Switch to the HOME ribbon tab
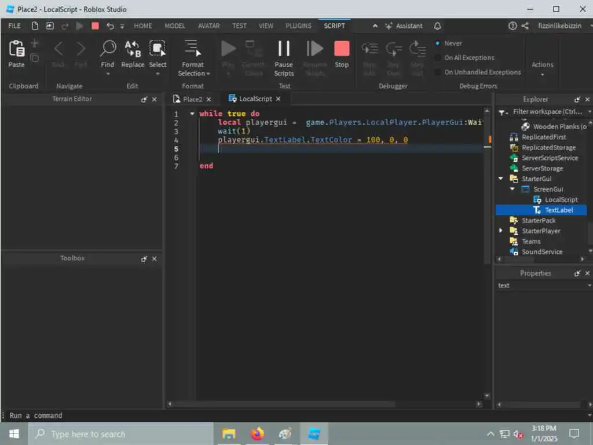Screen dimensions: 593x445 143,25
